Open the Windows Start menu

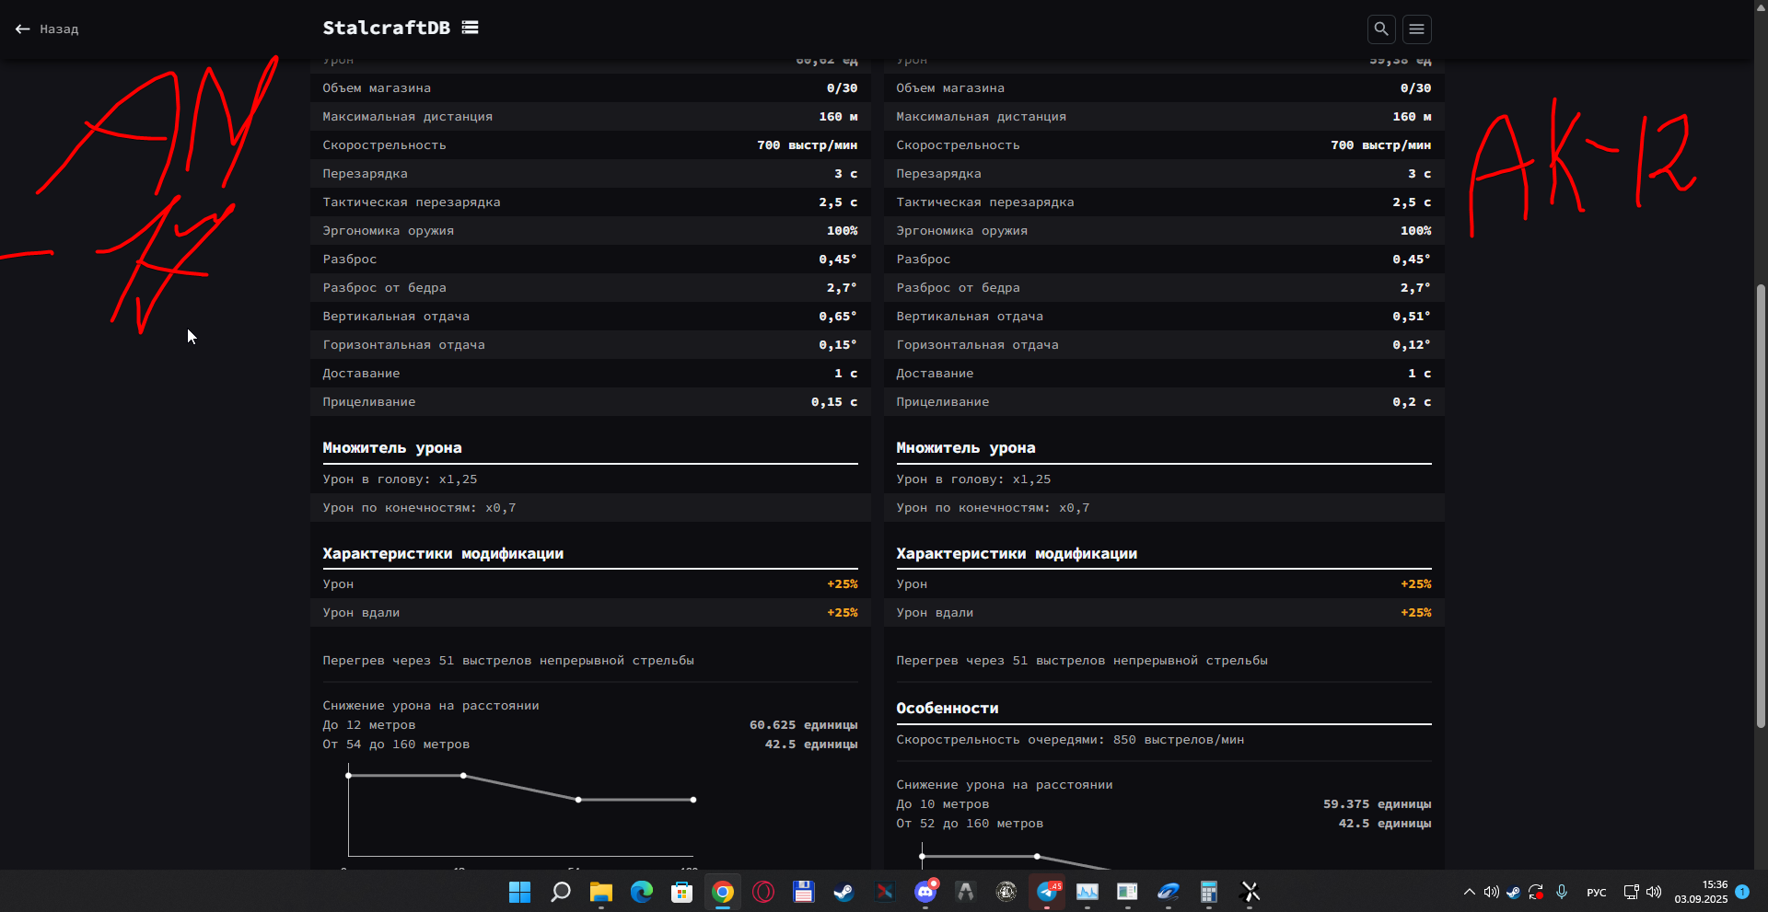[520, 892]
